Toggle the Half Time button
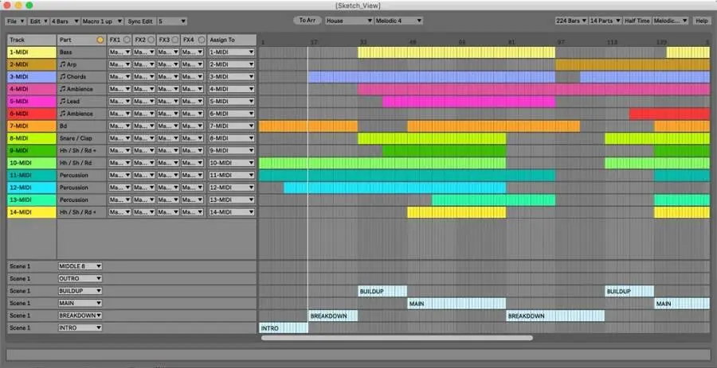The image size is (717, 368). coord(637,21)
